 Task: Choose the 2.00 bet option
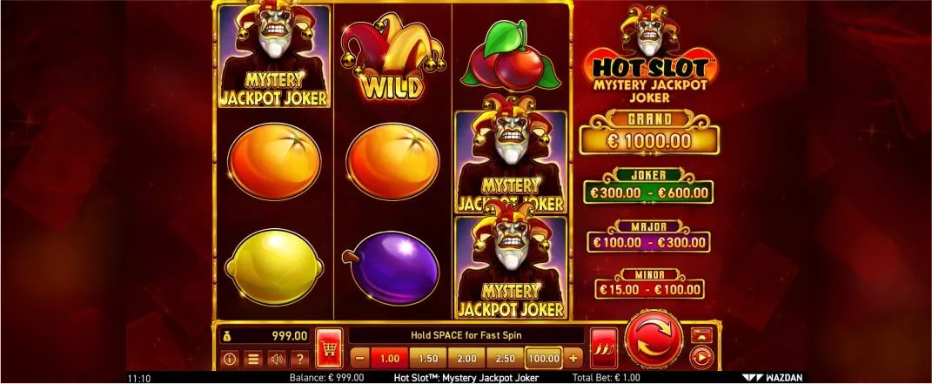(466, 359)
